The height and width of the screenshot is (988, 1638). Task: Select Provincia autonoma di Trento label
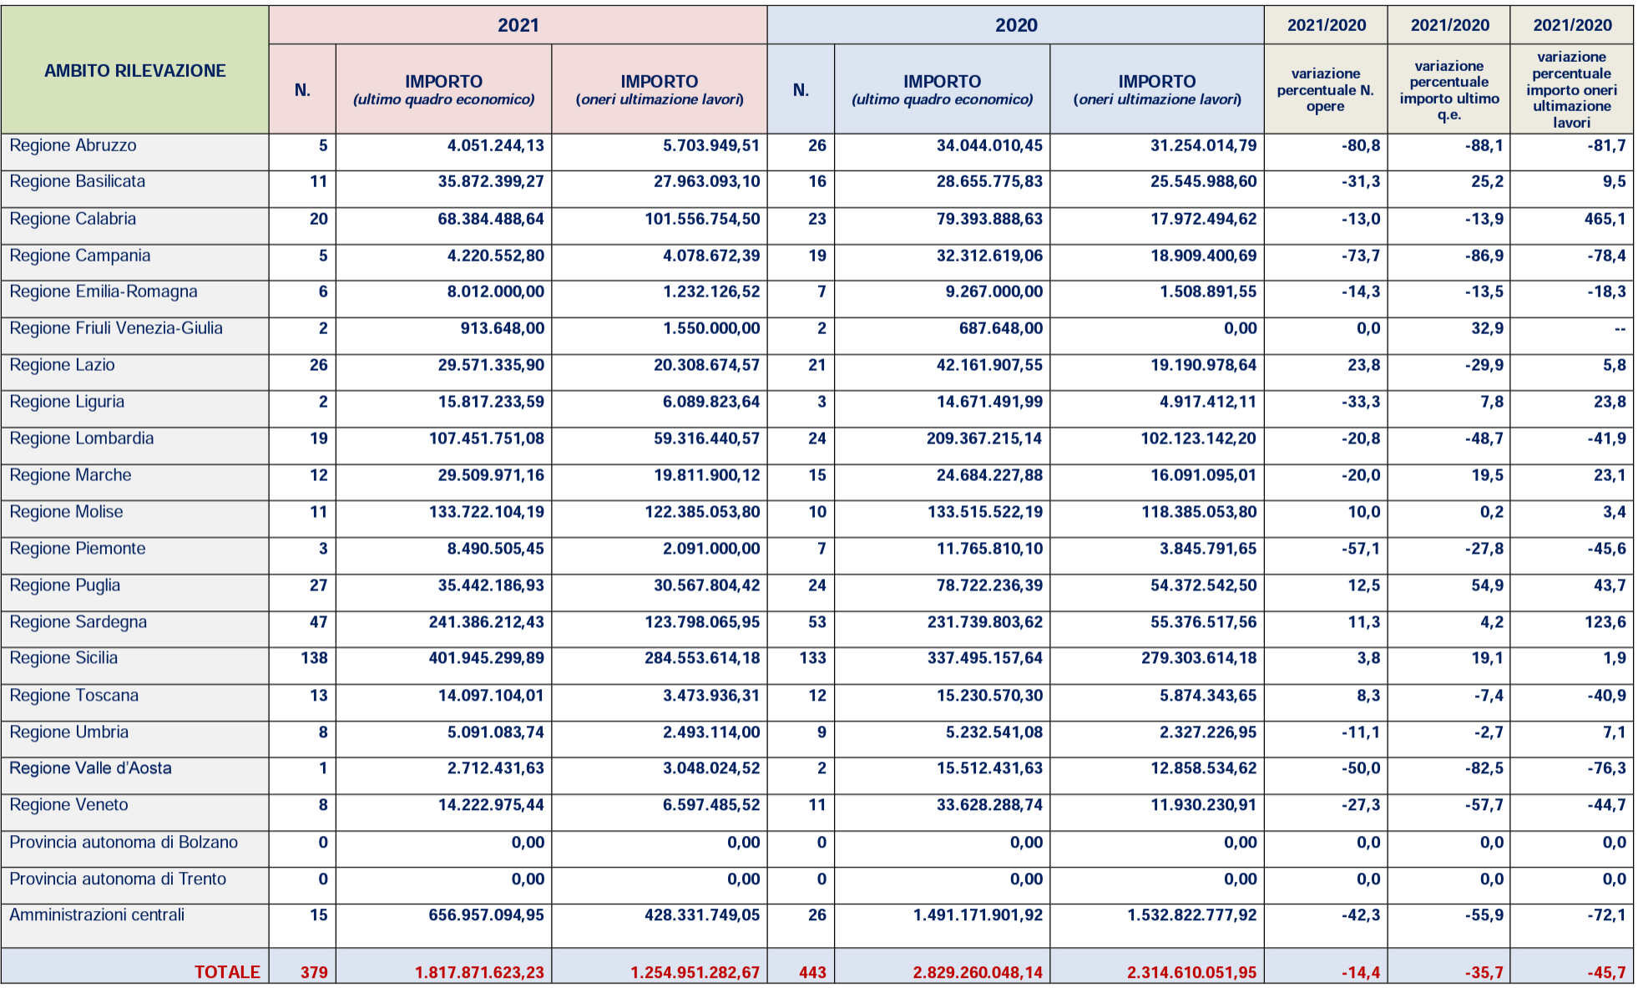pyautogui.click(x=118, y=879)
